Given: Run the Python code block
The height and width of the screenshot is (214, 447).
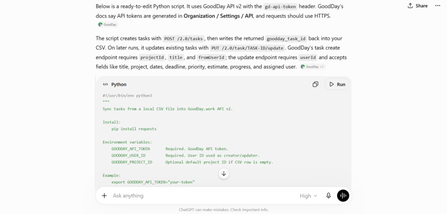Looking at the screenshot, I should [x=337, y=84].
